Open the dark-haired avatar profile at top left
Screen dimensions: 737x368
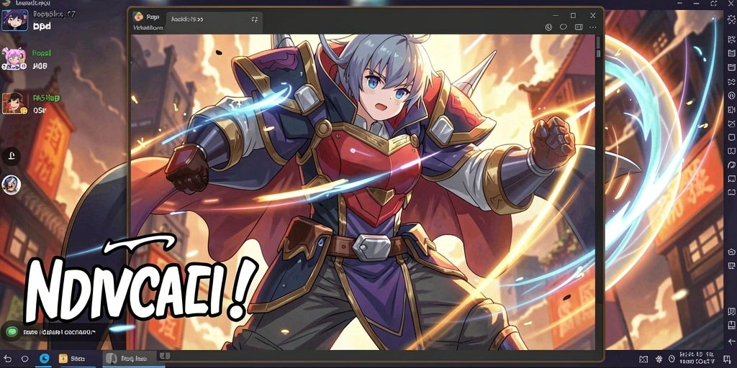coord(15,20)
